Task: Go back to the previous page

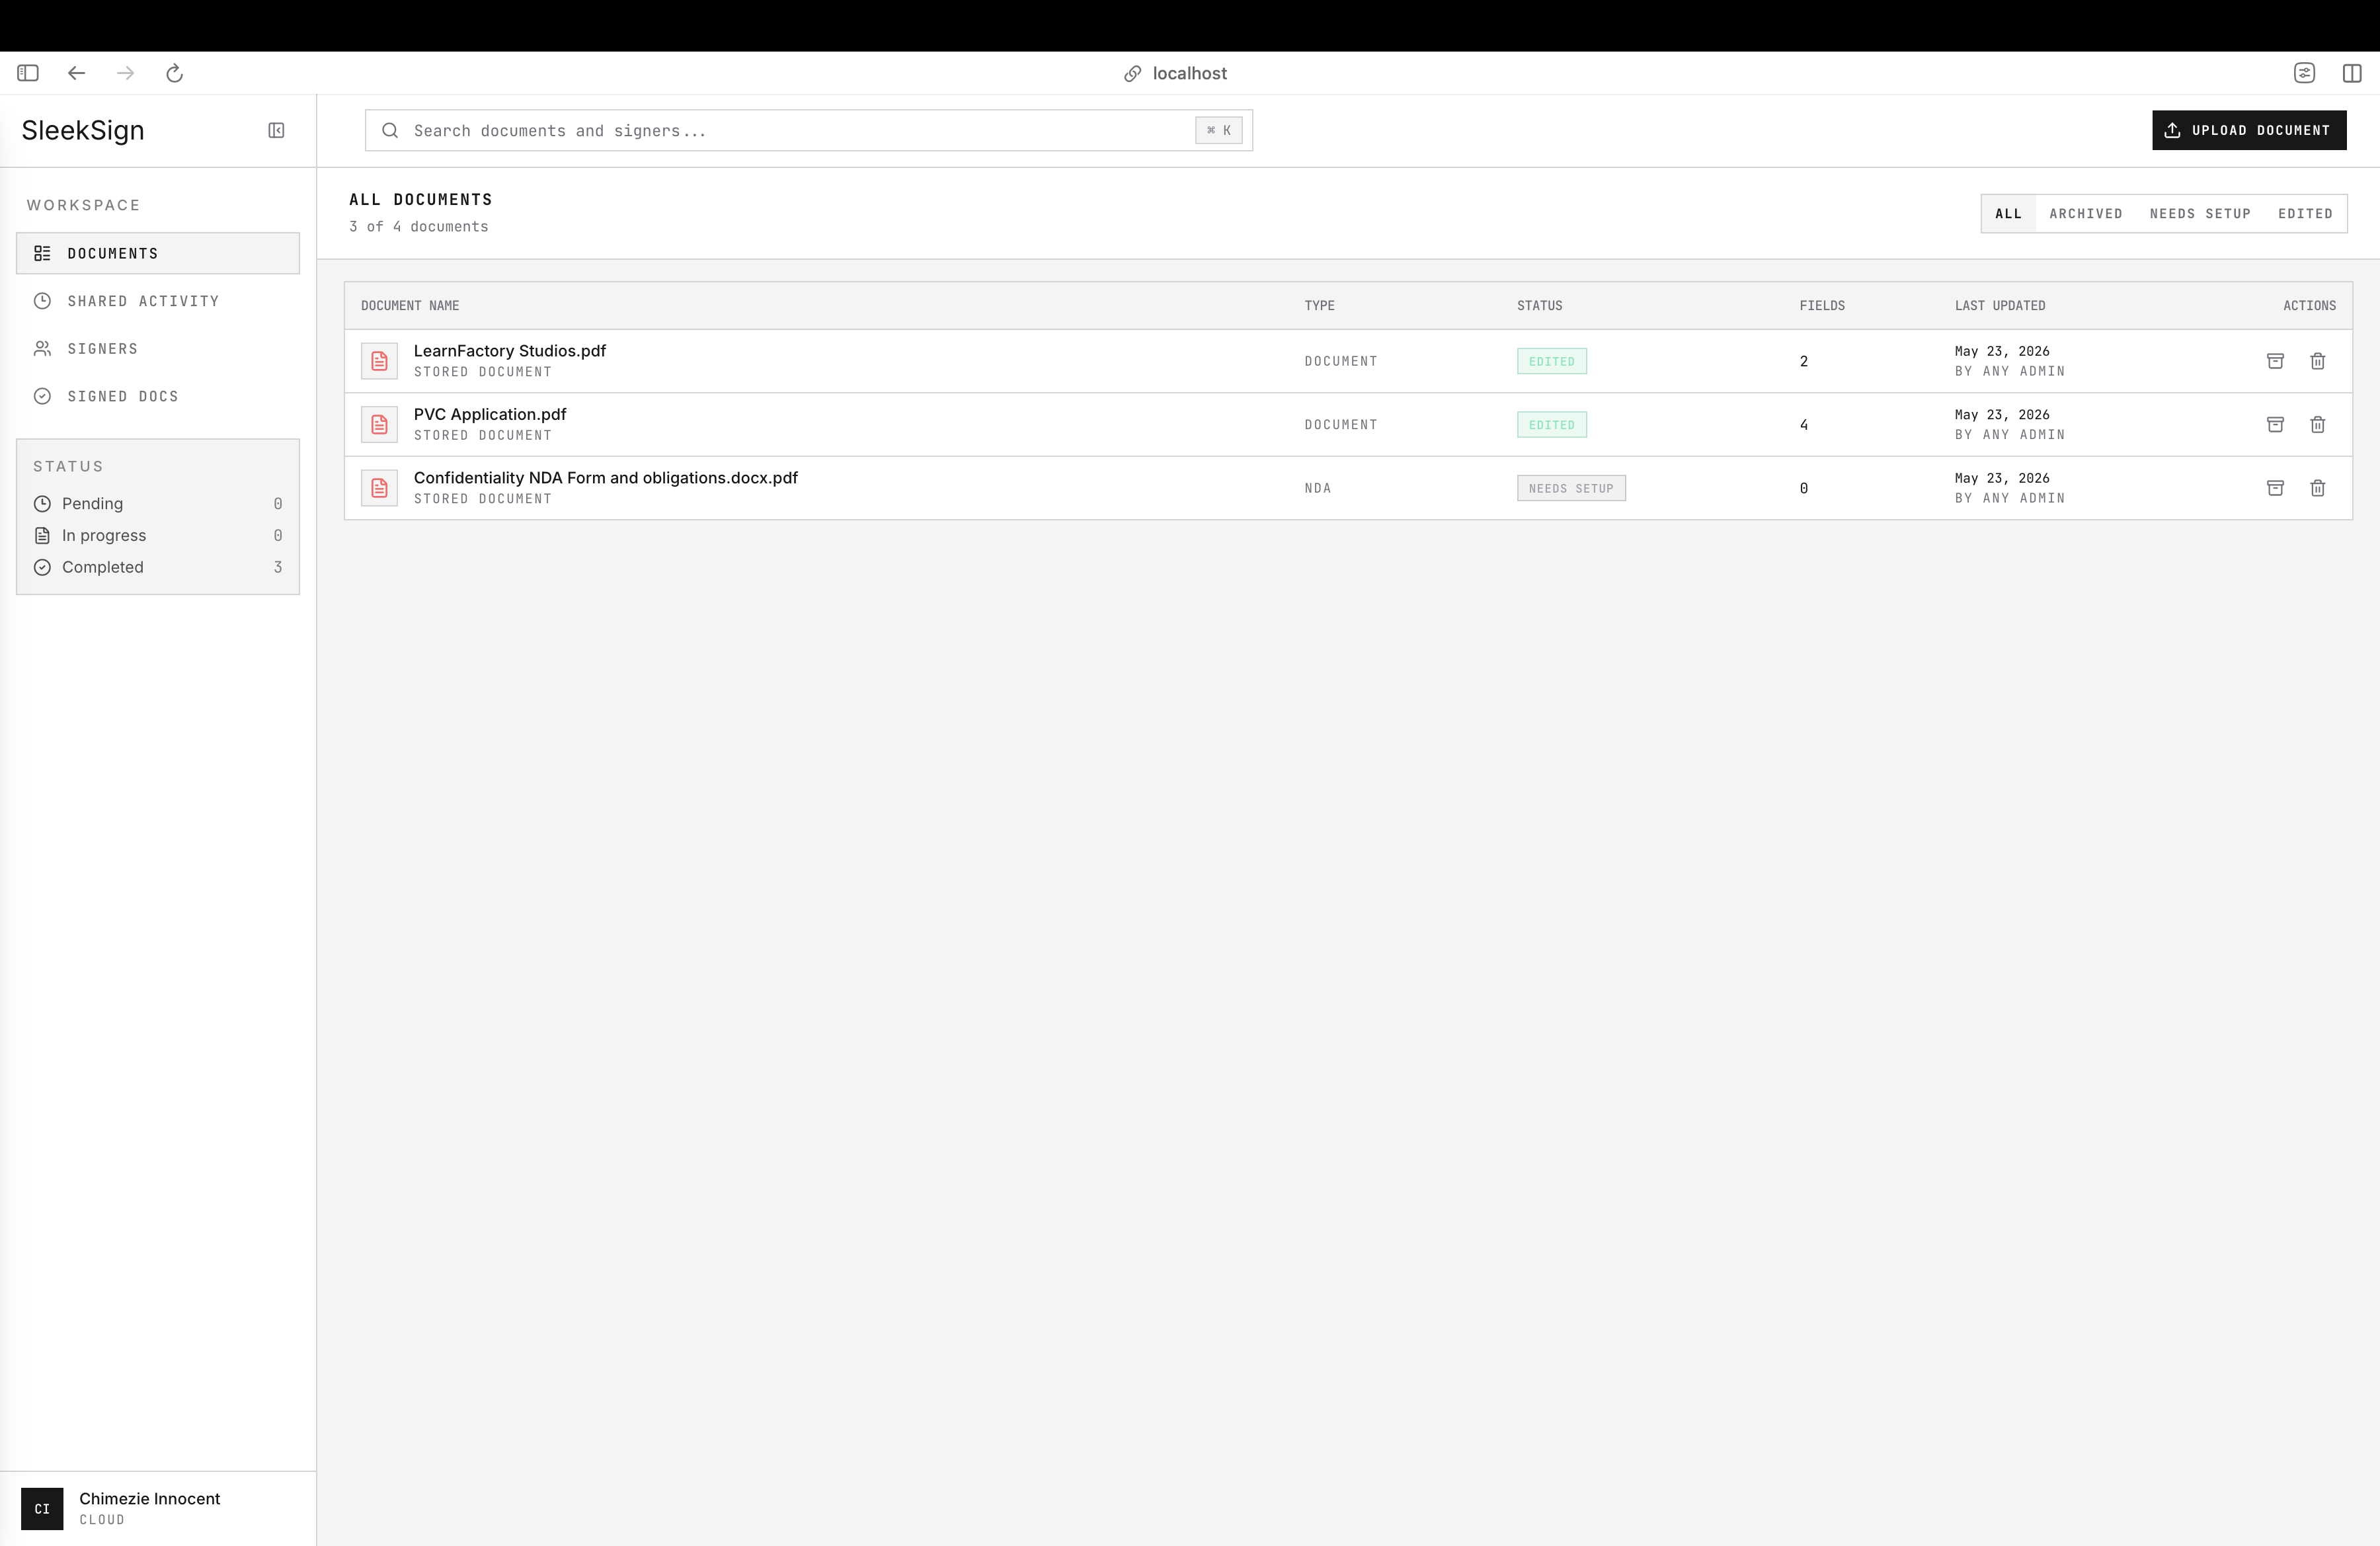Action: (76, 73)
